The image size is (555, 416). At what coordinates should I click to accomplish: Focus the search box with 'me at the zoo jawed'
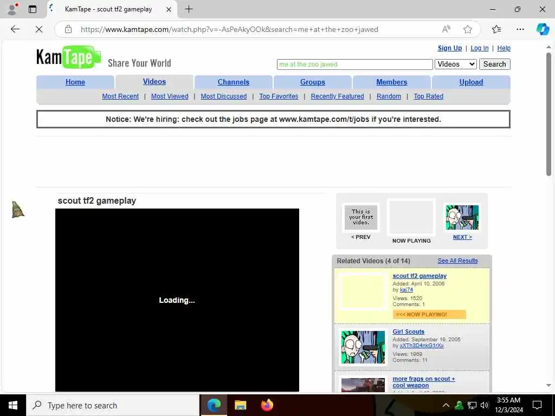tap(354, 64)
